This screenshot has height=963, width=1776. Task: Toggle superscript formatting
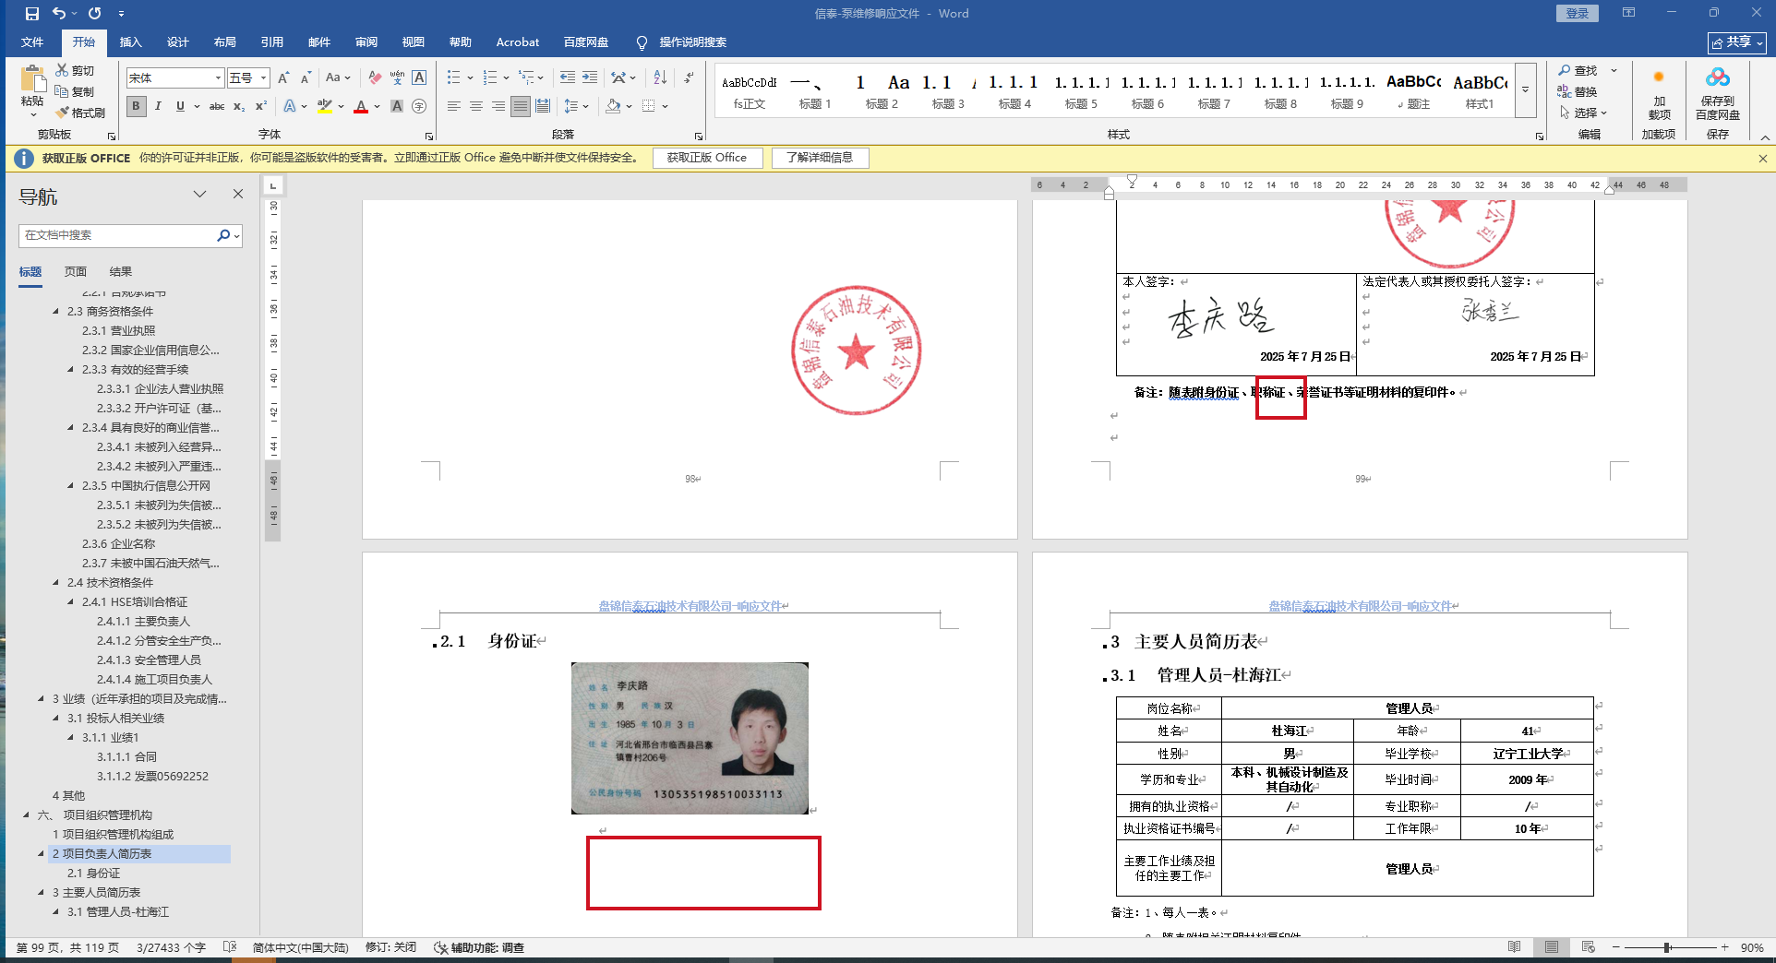(261, 107)
